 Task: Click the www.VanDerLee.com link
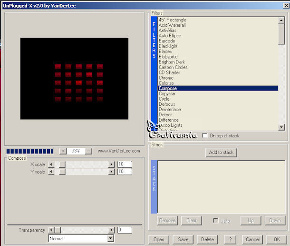click(x=119, y=151)
